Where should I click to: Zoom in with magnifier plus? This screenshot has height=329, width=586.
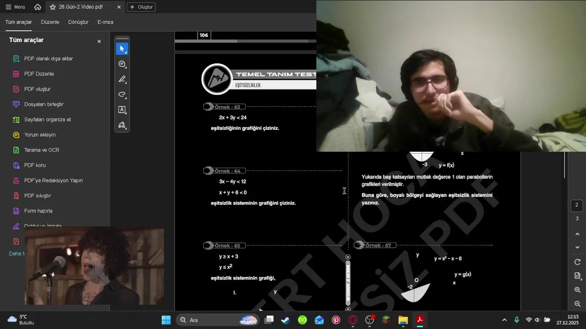tap(577, 290)
